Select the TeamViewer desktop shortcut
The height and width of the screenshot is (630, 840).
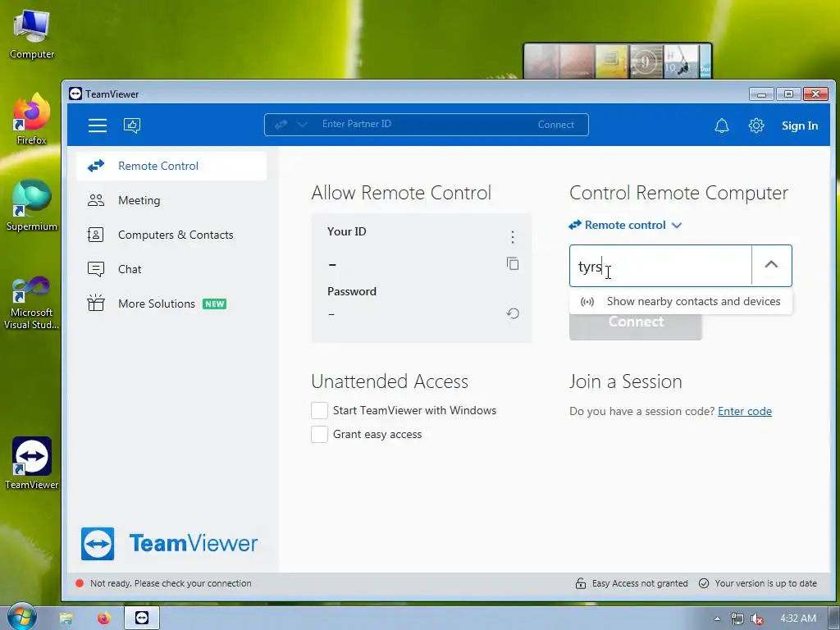(x=32, y=464)
